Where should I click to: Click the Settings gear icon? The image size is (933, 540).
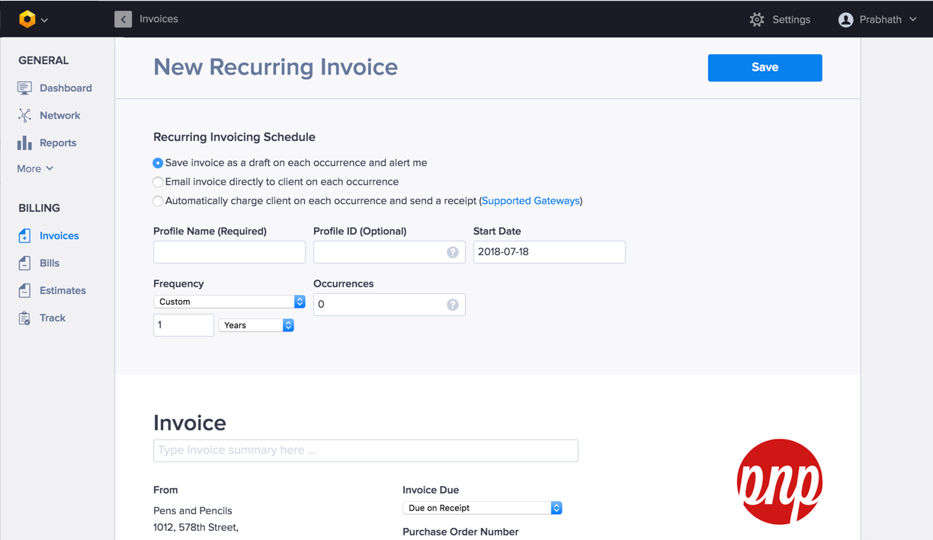point(756,20)
